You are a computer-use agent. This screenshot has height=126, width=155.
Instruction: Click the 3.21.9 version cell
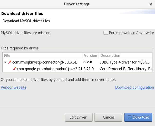pyautogui.click(x=89, y=69)
